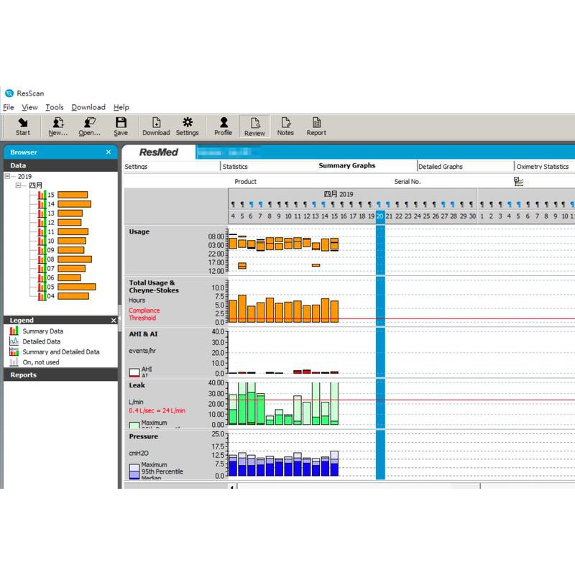Open the Help menu
Viewport: 575px width, 575px height.
(121, 107)
